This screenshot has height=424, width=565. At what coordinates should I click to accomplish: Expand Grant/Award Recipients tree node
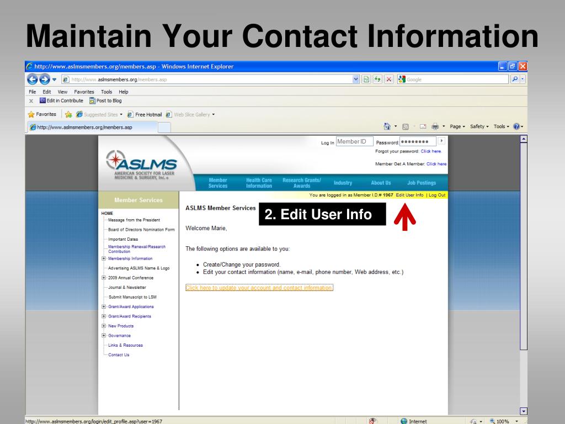(x=104, y=316)
